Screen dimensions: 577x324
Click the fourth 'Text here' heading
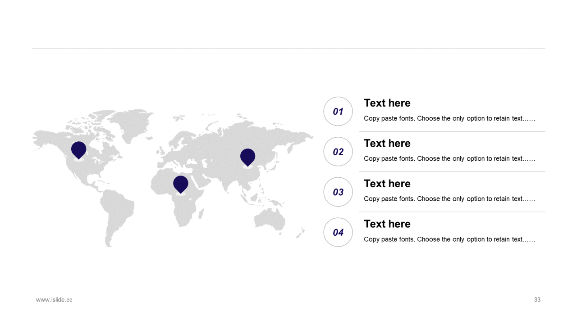coord(387,224)
